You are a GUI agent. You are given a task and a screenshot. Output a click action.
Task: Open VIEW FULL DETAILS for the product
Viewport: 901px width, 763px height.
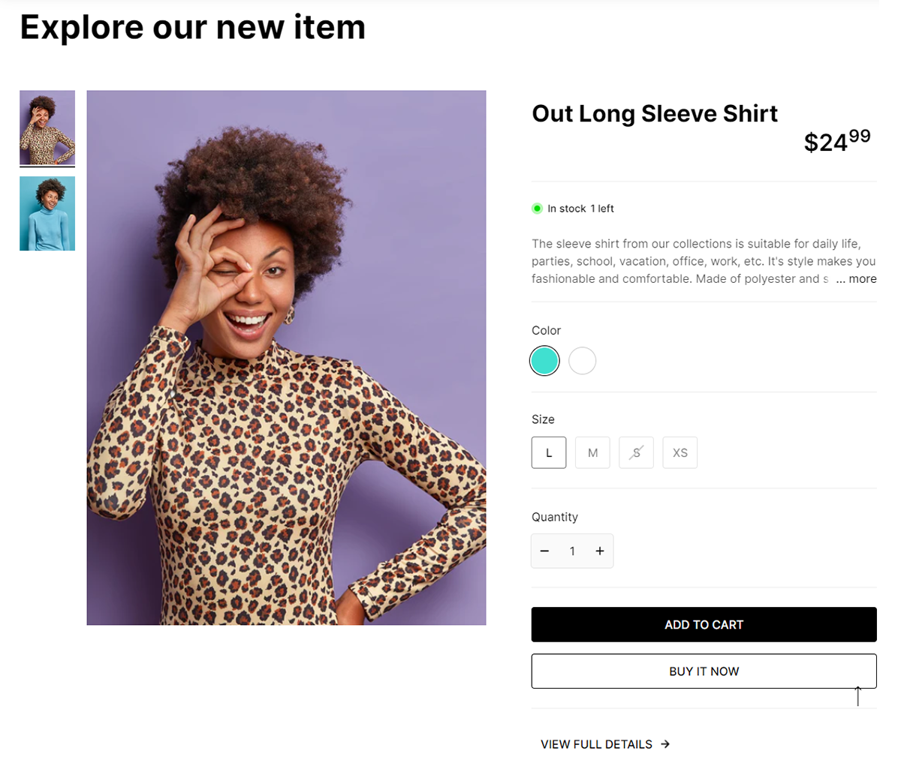coord(597,743)
